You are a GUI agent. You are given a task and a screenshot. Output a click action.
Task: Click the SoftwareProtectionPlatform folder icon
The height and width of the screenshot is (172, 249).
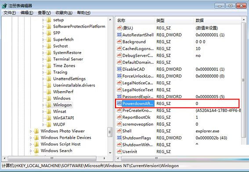click(x=49, y=26)
